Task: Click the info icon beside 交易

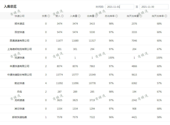Action: point(49,16)
